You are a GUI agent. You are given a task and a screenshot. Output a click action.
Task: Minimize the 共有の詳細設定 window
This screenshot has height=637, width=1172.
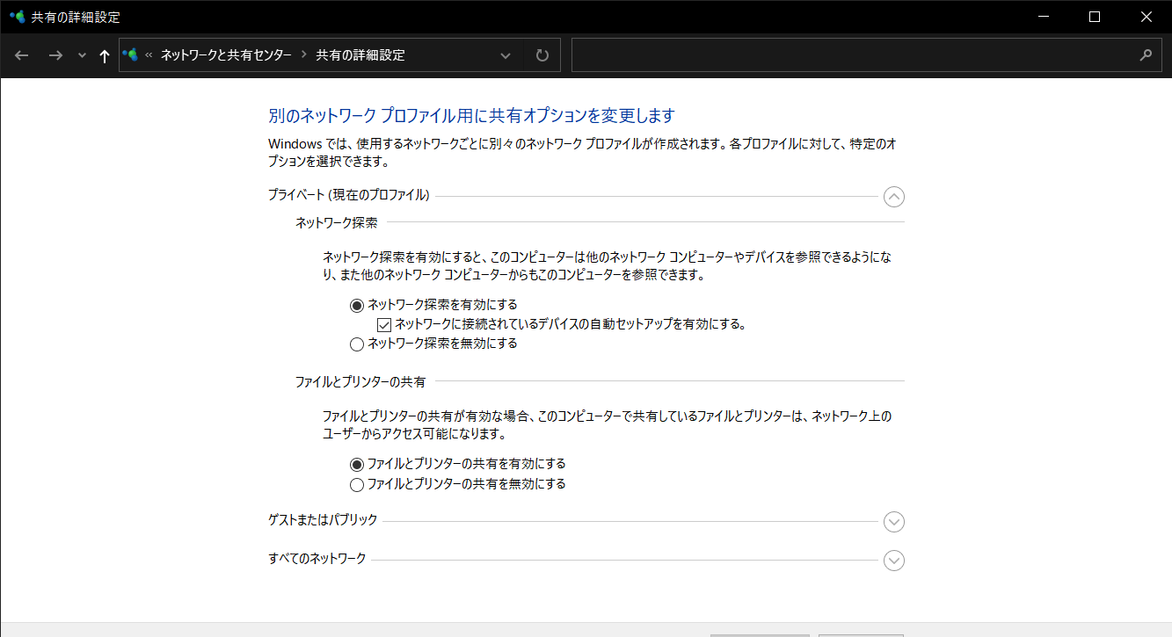click(1043, 17)
